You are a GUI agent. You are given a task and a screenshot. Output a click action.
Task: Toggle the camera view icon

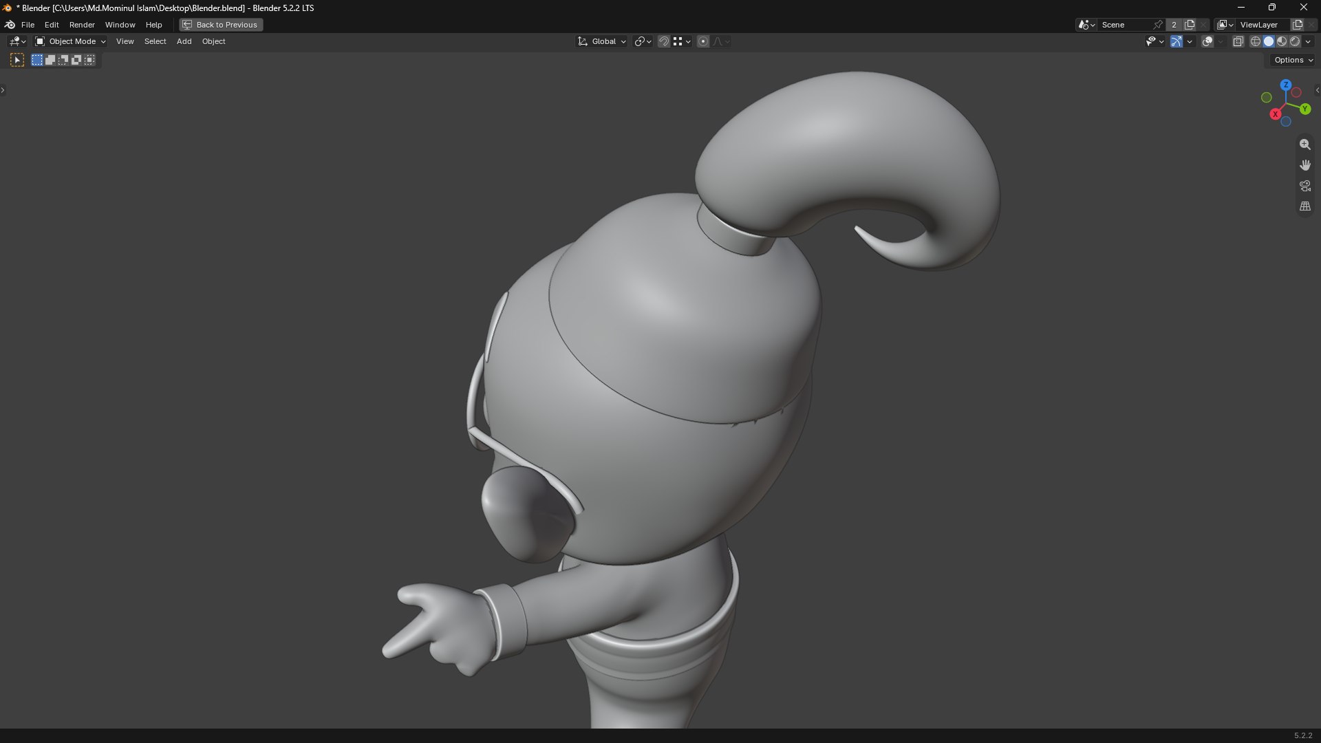click(x=1305, y=186)
